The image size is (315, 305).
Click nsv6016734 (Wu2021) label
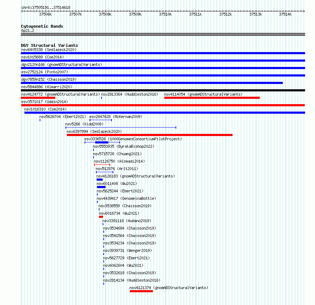click(x=119, y=213)
